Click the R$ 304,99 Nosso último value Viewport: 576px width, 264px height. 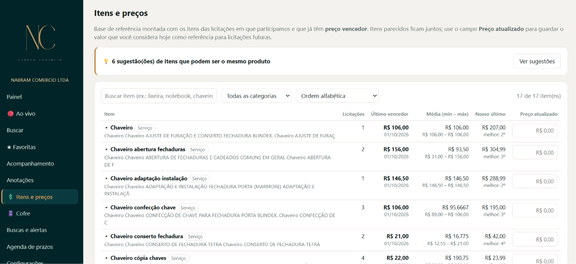[x=494, y=149]
